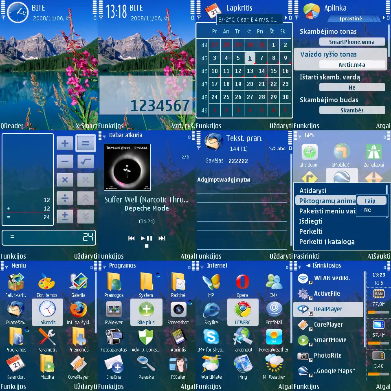Open the ProfiMail app
The image size is (391, 391).
pyautogui.click(x=274, y=312)
